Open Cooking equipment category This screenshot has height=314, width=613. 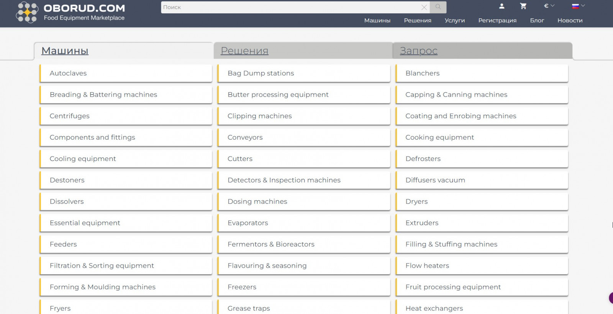(482, 137)
